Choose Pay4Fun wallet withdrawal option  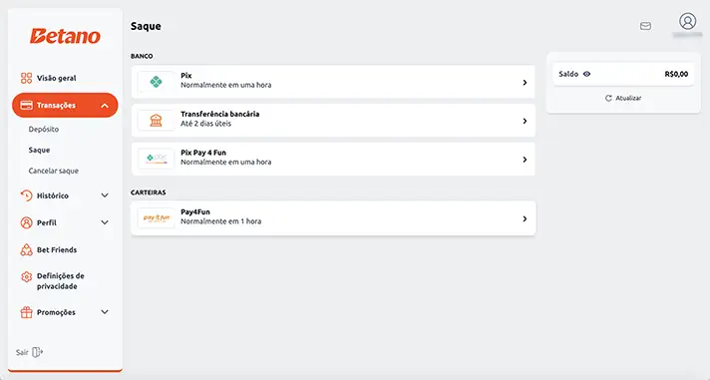point(333,218)
